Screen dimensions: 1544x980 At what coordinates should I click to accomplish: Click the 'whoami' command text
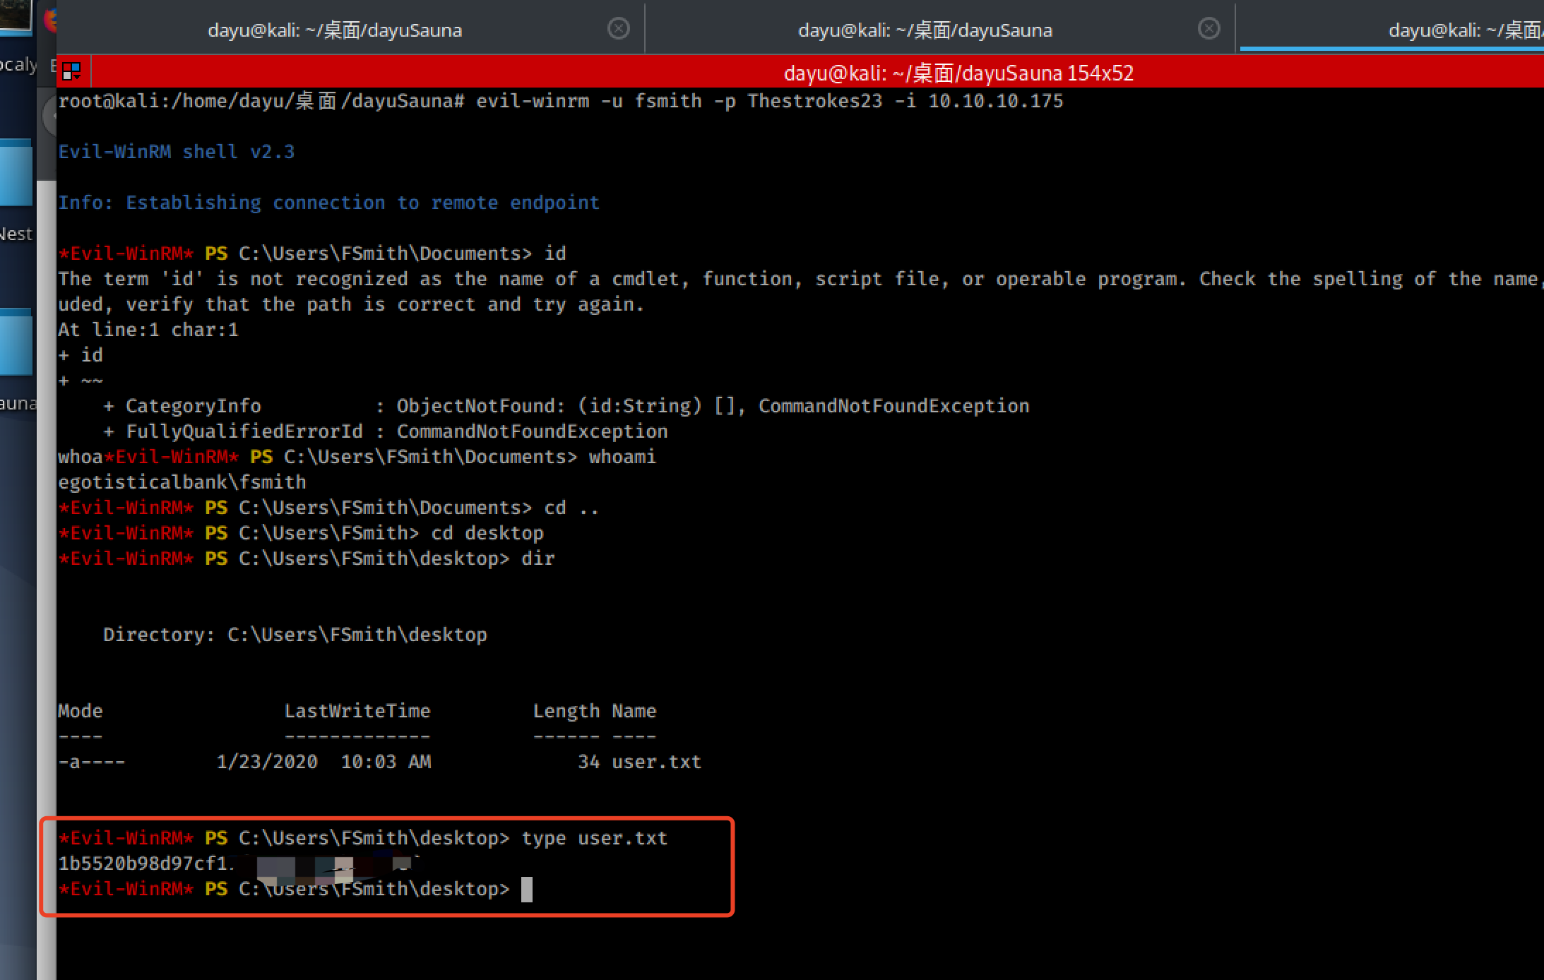click(x=622, y=457)
